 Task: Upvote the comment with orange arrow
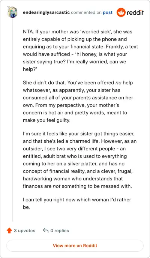pos(9,231)
